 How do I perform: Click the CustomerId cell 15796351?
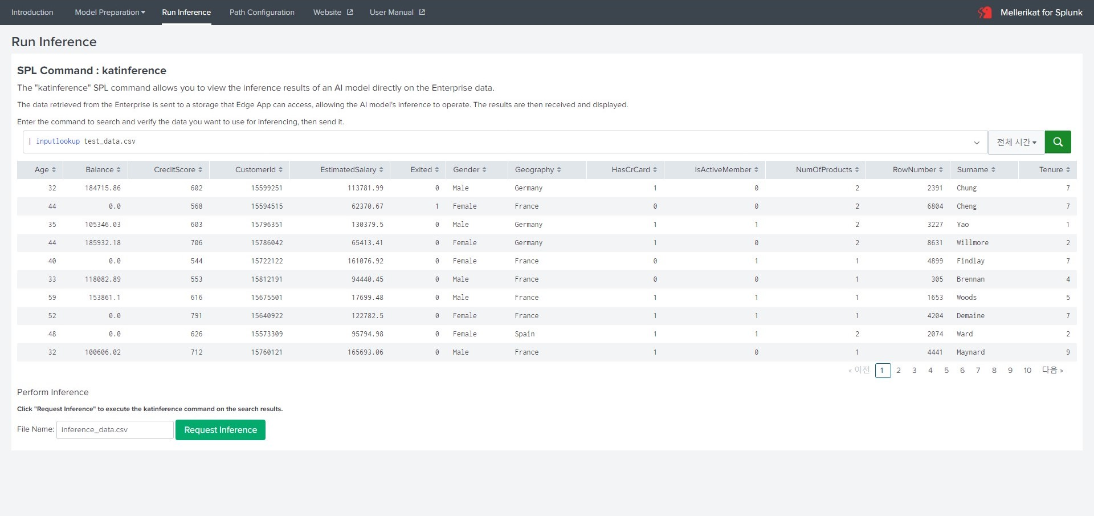pos(267,225)
